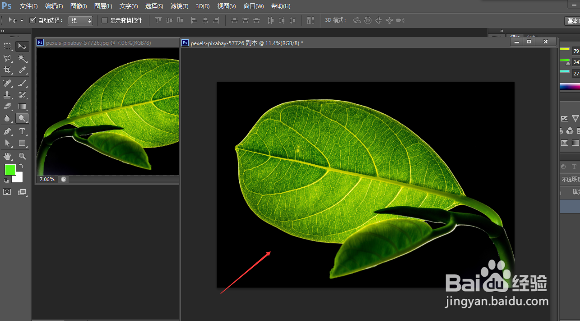This screenshot has width=580, height=321.
Task: Select the Hand tool
Action: pyautogui.click(x=8, y=156)
